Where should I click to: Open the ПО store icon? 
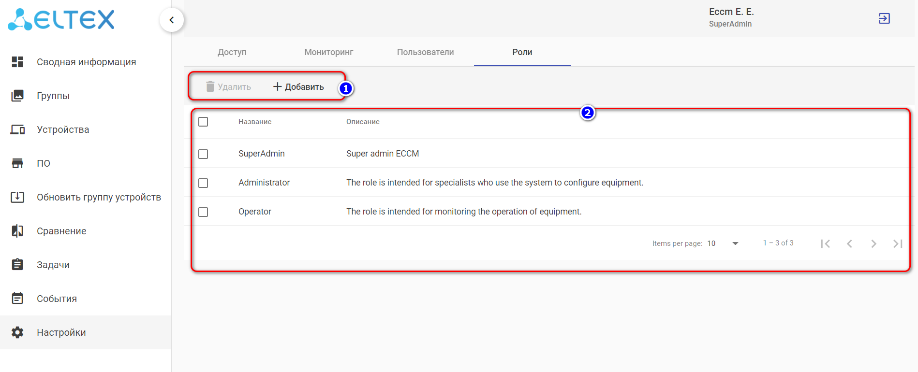(17, 163)
